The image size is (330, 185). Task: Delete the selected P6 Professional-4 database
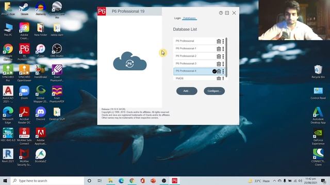[x=219, y=71]
